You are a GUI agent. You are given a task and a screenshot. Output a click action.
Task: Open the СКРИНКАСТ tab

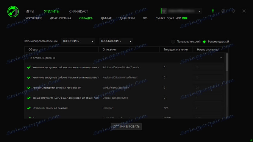[x=79, y=11]
